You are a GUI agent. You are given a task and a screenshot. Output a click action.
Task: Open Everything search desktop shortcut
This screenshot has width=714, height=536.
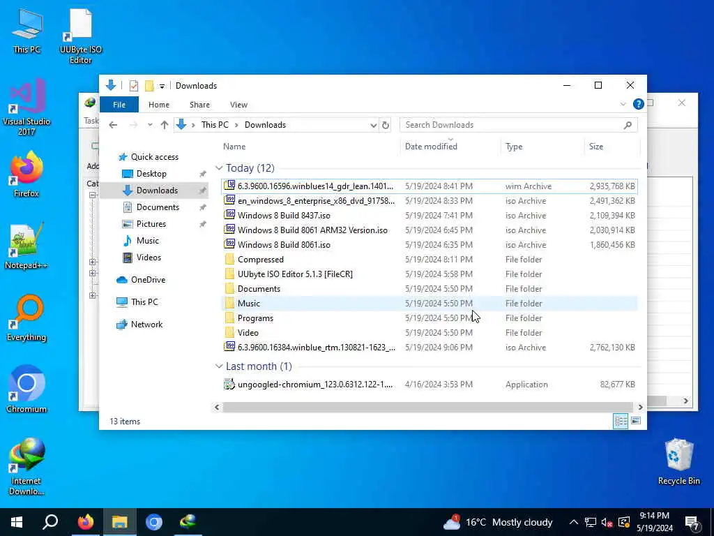(26, 318)
